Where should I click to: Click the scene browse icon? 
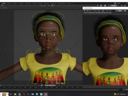point(115,3)
